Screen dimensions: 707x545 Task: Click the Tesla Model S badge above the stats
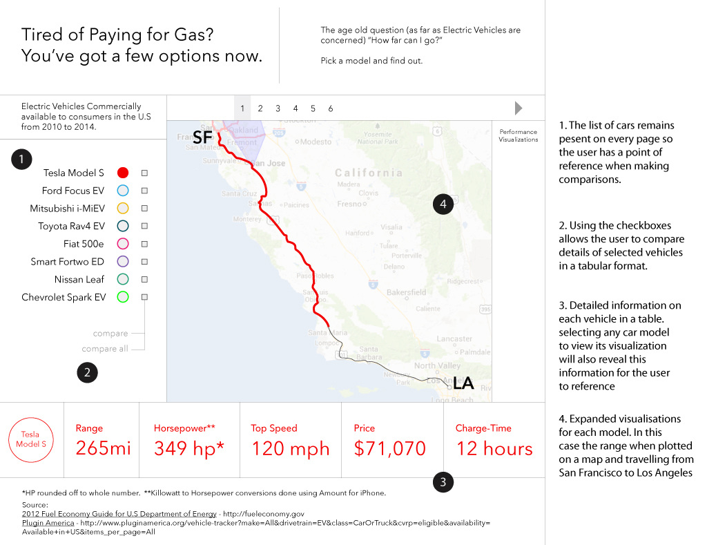(x=31, y=439)
